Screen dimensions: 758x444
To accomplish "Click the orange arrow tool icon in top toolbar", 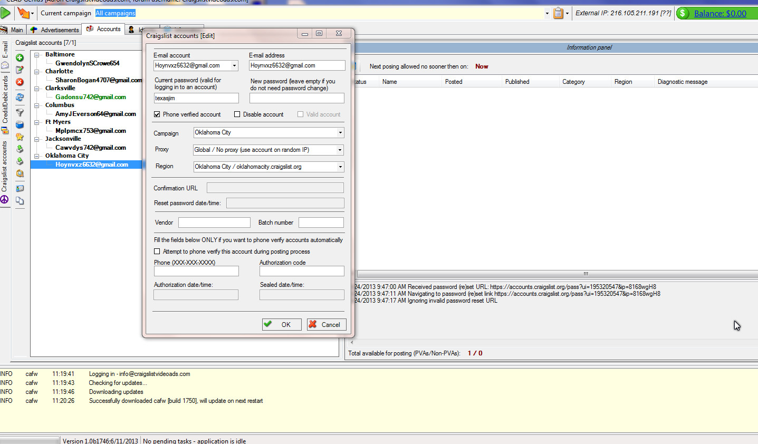I will pyautogui.click(x=23, y=13).
